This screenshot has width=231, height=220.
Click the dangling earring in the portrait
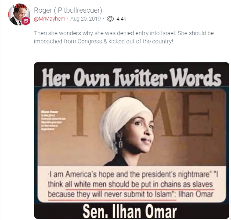click(x=120, y=141)
